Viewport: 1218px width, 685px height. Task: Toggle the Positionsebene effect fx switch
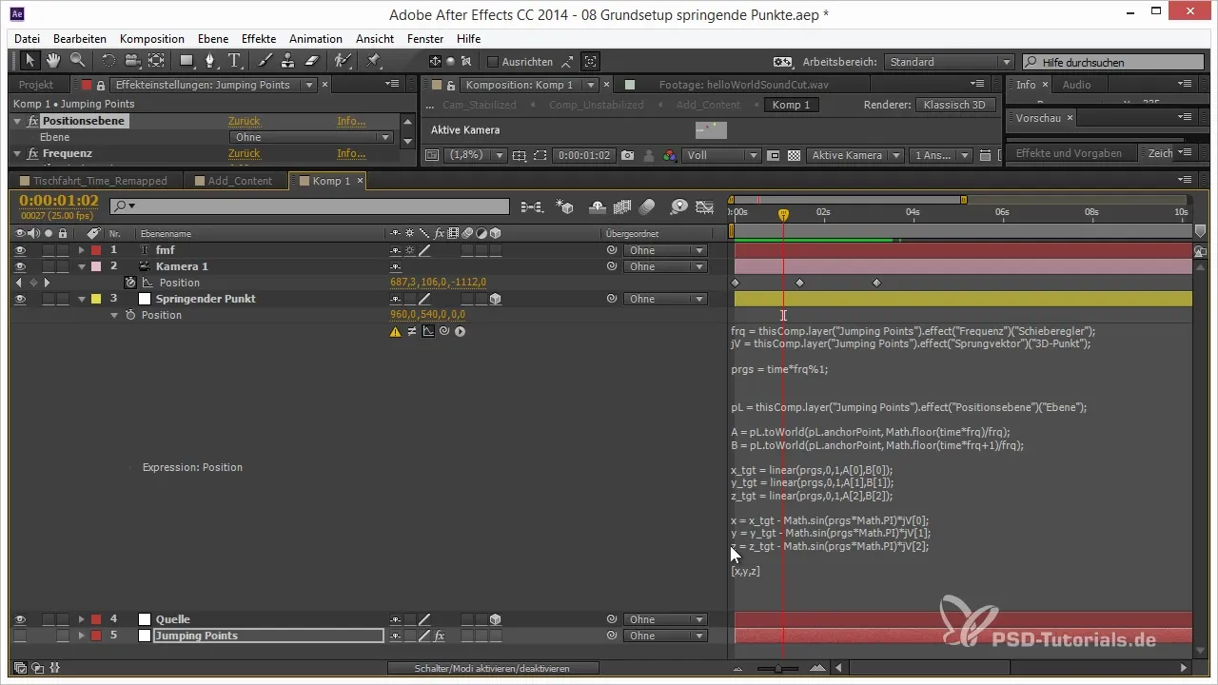click(x=32, y=122)
